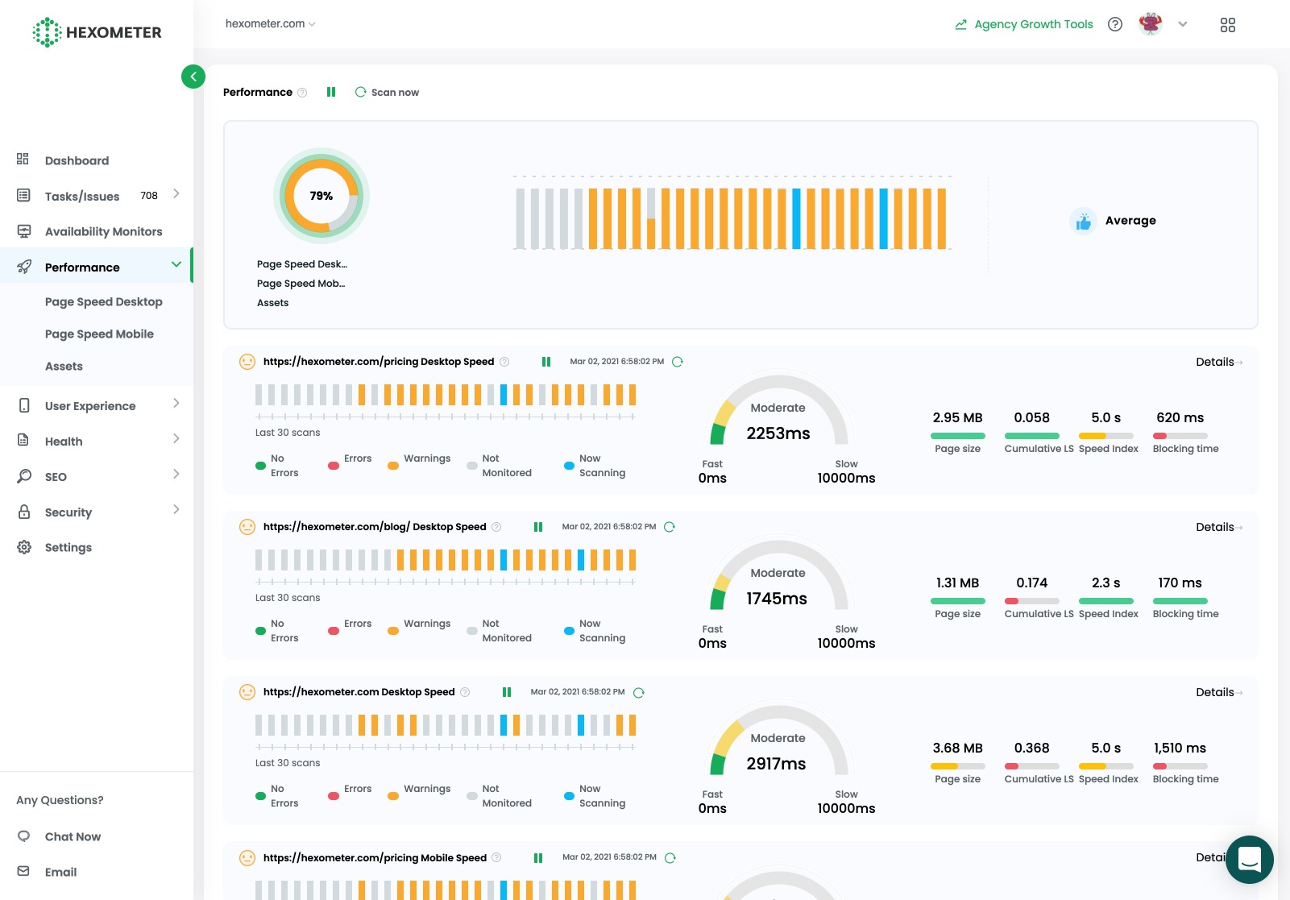Click the user avatar picture
1290x900 pixels.
(x=1151, y=24)
